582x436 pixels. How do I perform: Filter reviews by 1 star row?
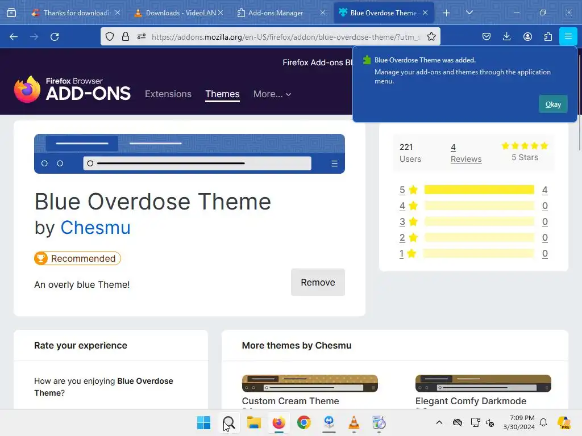[473, 254]
